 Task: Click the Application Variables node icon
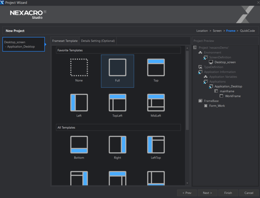click(206, 77)
